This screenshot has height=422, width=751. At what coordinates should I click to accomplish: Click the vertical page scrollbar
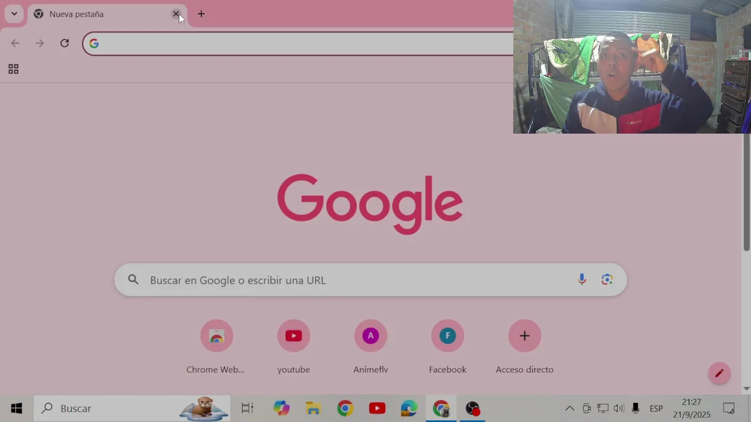tap(746, 192)
